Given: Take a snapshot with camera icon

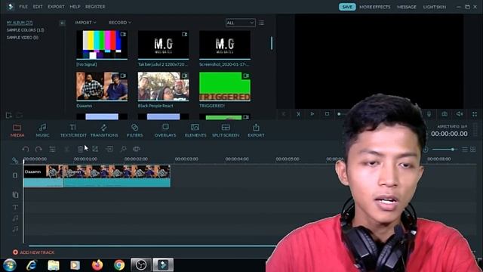Looking at the screenshot, I should coord(445,114).
